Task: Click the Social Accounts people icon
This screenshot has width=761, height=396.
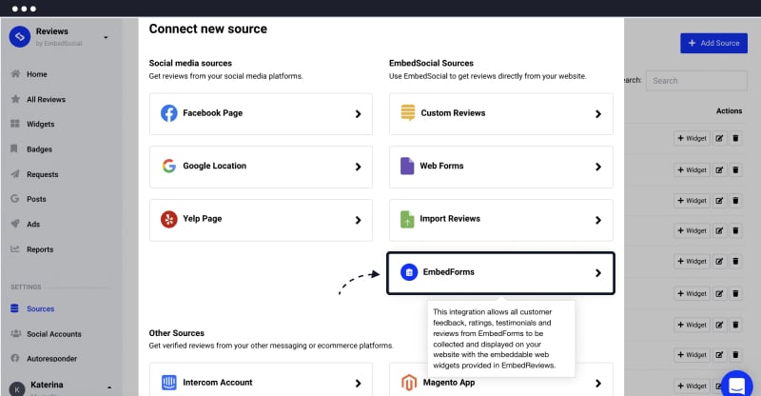Action: (x=16, y=334)
